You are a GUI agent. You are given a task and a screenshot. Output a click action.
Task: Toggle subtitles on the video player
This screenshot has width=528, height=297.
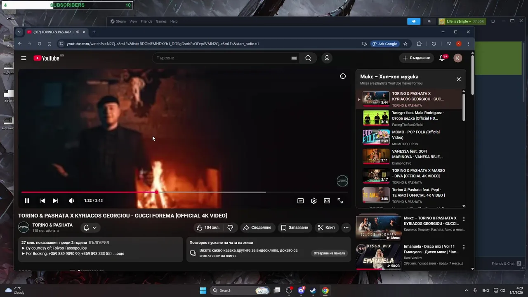(x=300, y=200)
